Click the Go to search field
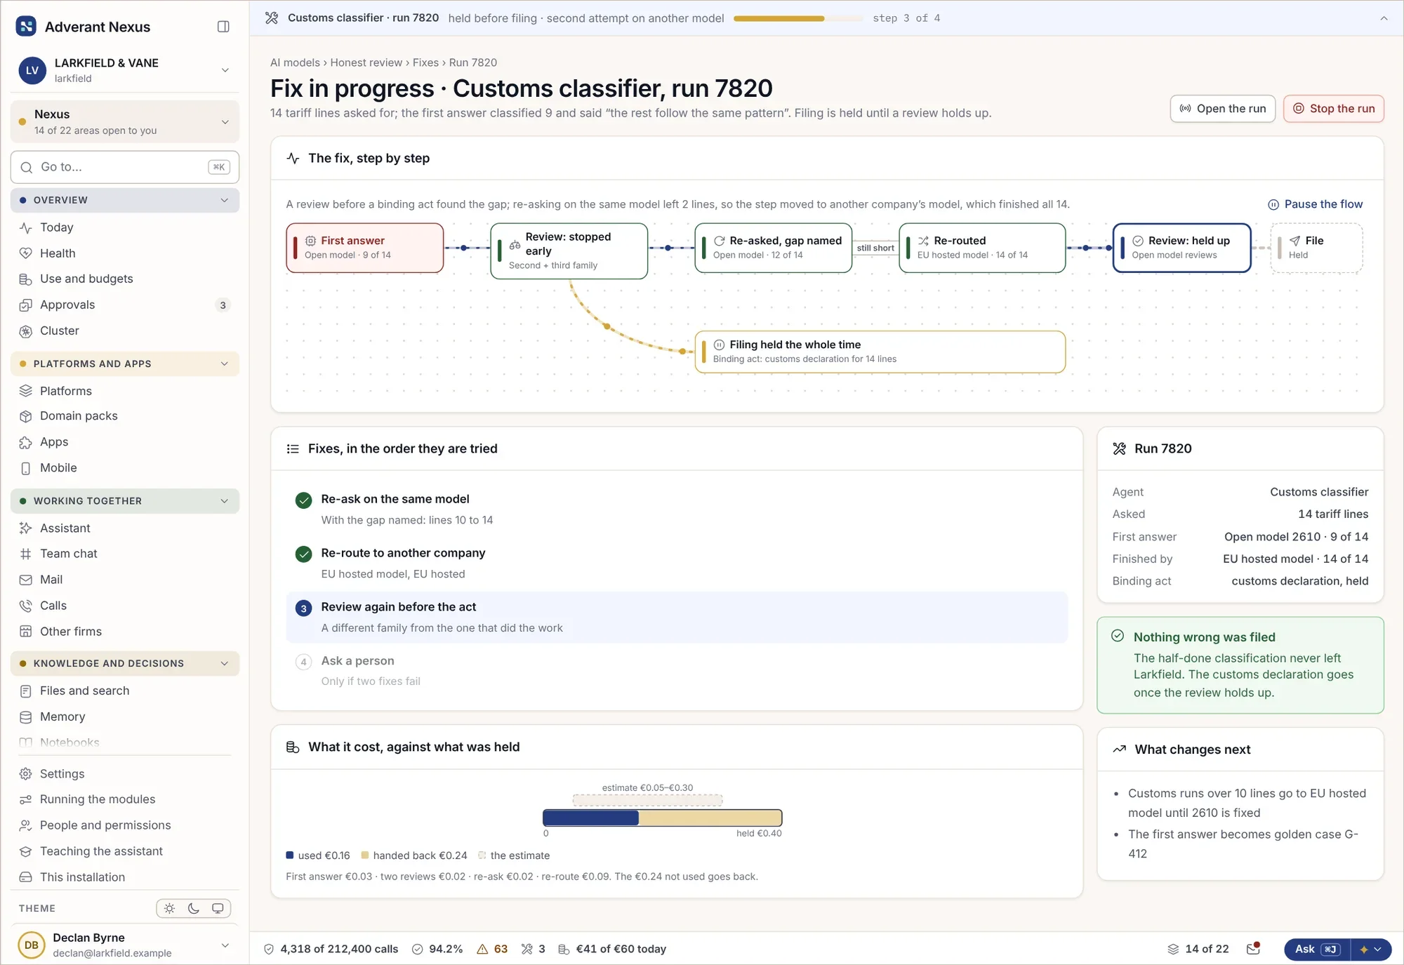The image size is (1404, 965). tap(125, 167)
